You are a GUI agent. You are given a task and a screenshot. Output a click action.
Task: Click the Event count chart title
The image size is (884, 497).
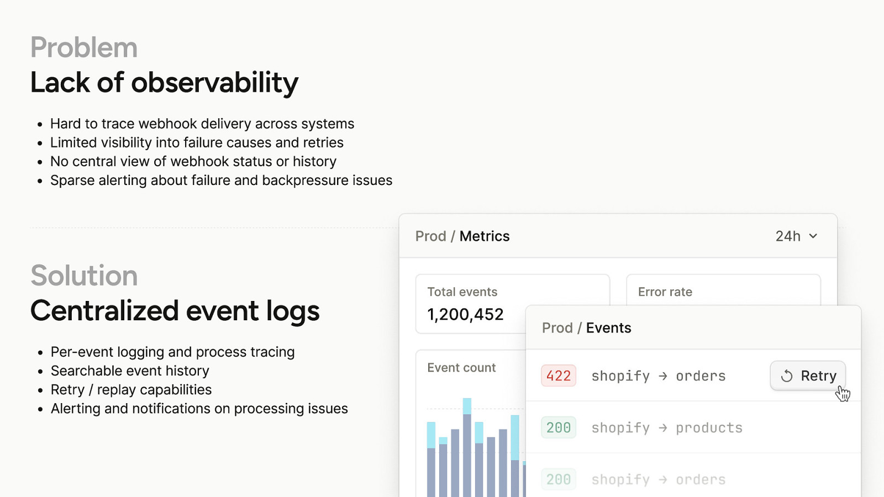pyautogui.click(x=461, y=368)
